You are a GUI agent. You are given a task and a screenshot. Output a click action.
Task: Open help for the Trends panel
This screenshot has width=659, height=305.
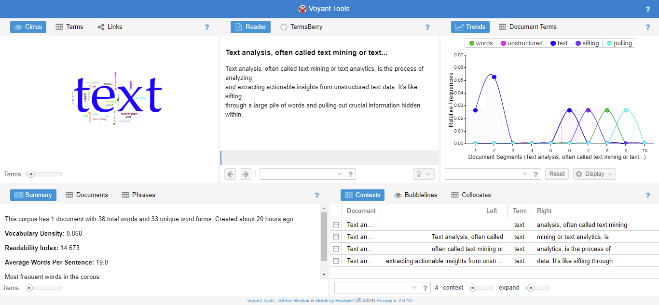click(x=648, y=27)
